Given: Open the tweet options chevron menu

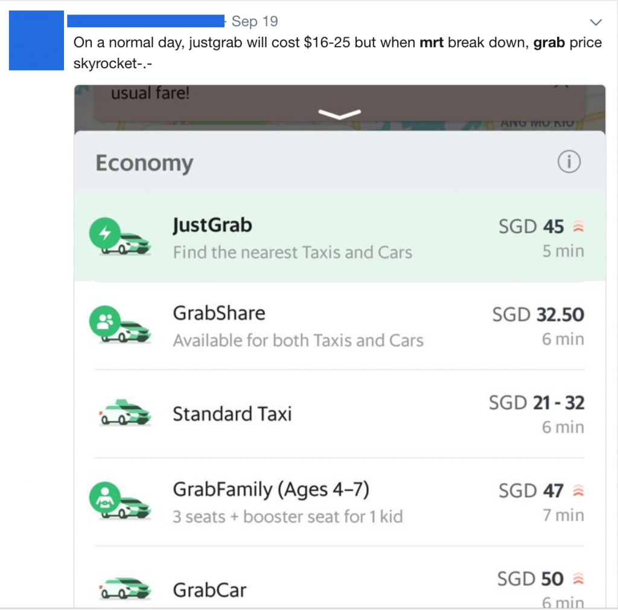Looking at the screenshot, I should (596, 22).
